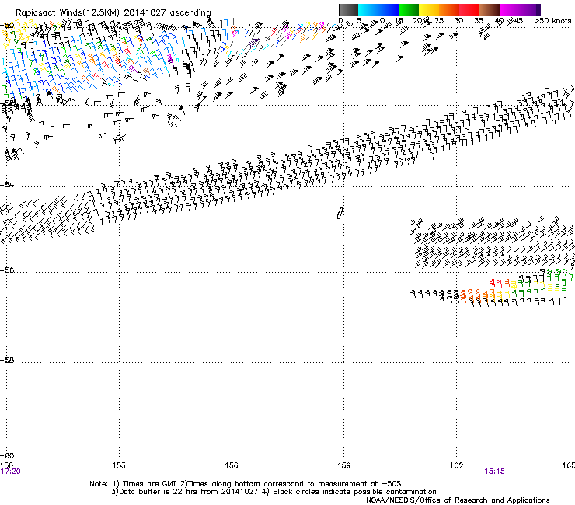The height and width of the screenshot is (505, 575).
Task: Click the '-58' latitude axis label
Action: click(7, 360)
